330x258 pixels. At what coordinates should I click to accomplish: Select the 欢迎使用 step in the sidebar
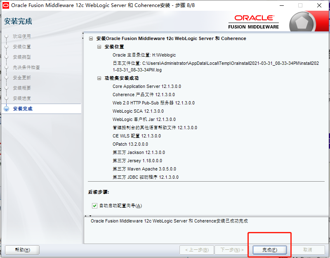pyautogui.click(x=22, y=36)
